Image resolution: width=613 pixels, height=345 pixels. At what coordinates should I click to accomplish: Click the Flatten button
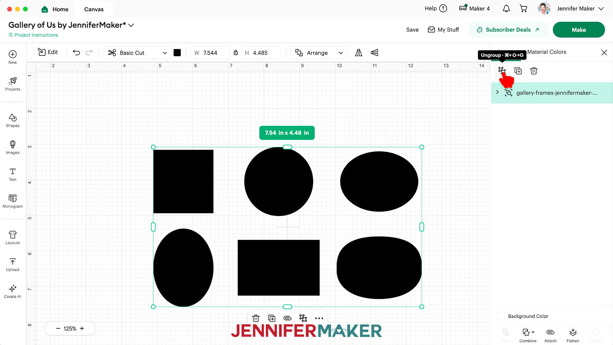pyautogui.click(x=573, y=335)
